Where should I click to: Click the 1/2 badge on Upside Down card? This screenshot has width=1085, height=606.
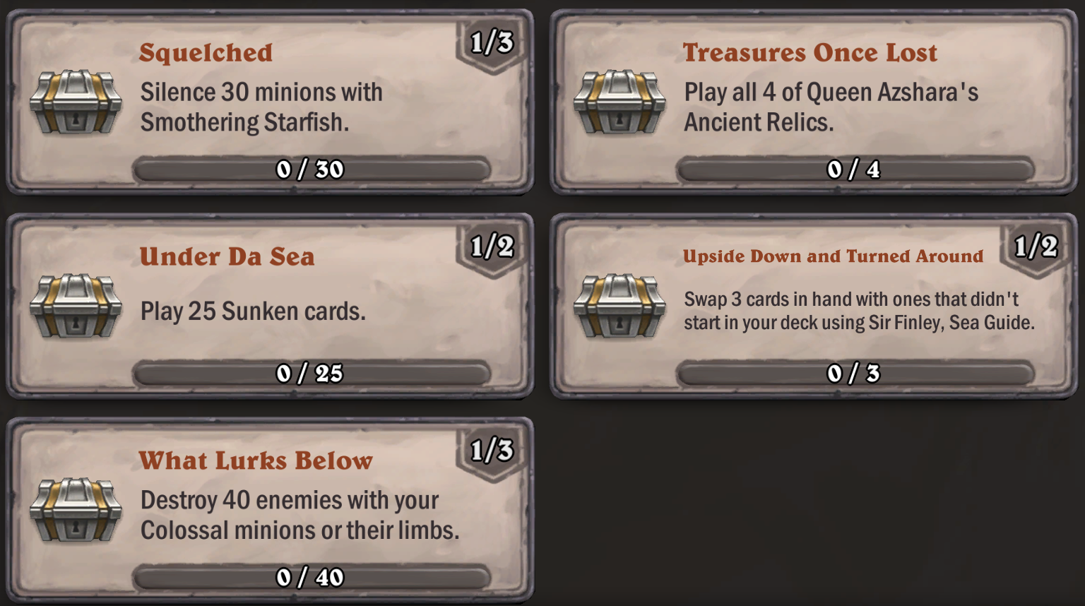(1036, 247)
